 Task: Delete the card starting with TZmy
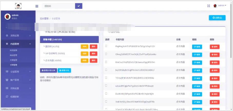point(215,78)
